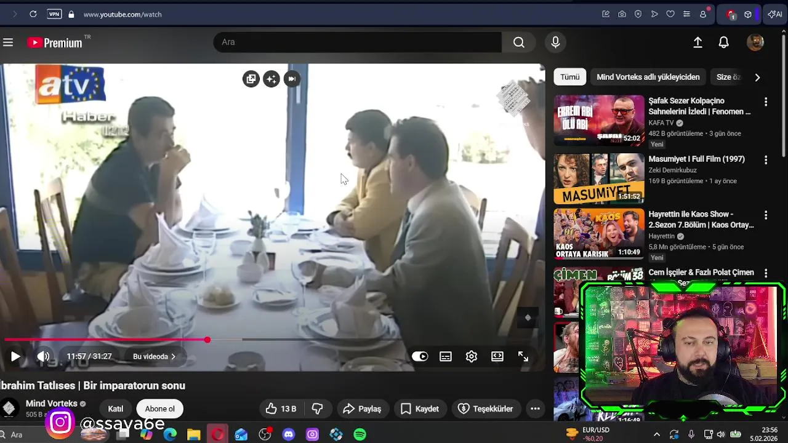Screen dimensions: 788x443
Task: Open the options menu for the Kaos Show video
Action: [x=766, y=215]
